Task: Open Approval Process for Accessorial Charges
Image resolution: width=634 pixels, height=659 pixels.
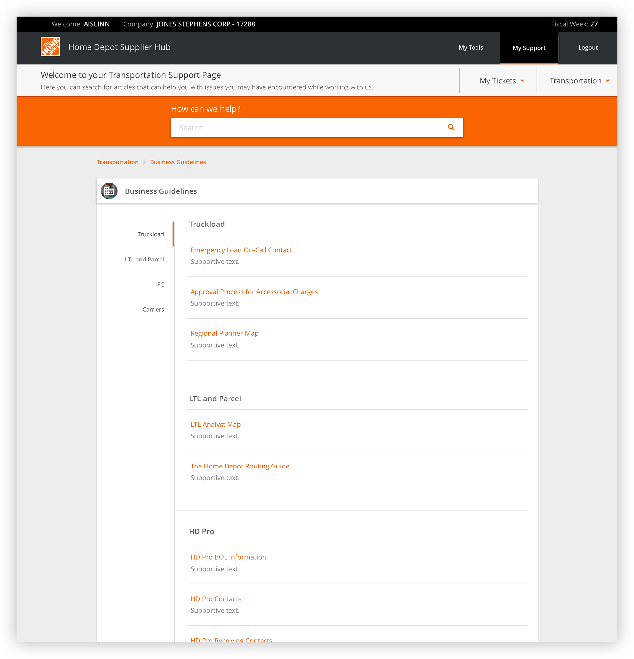Action: (x=254, y=292)
